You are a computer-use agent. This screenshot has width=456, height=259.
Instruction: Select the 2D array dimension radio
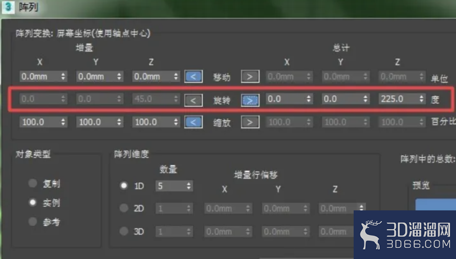124,208
